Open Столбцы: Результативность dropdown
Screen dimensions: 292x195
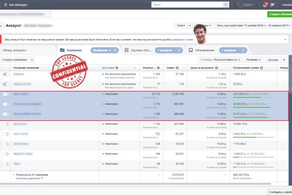(220, 60)
